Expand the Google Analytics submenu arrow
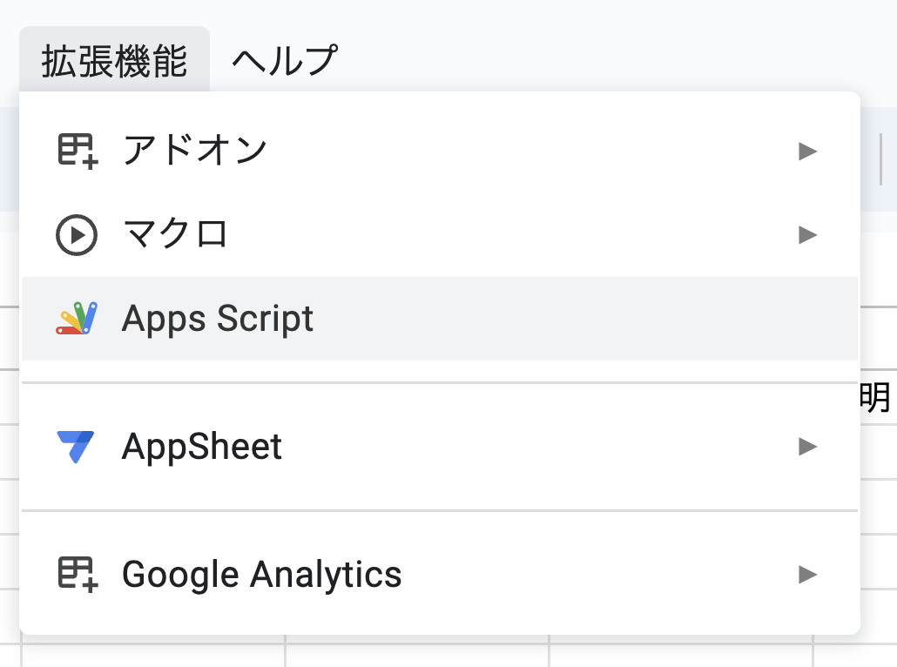Screen dimensions: 897x667 [807, 574]
